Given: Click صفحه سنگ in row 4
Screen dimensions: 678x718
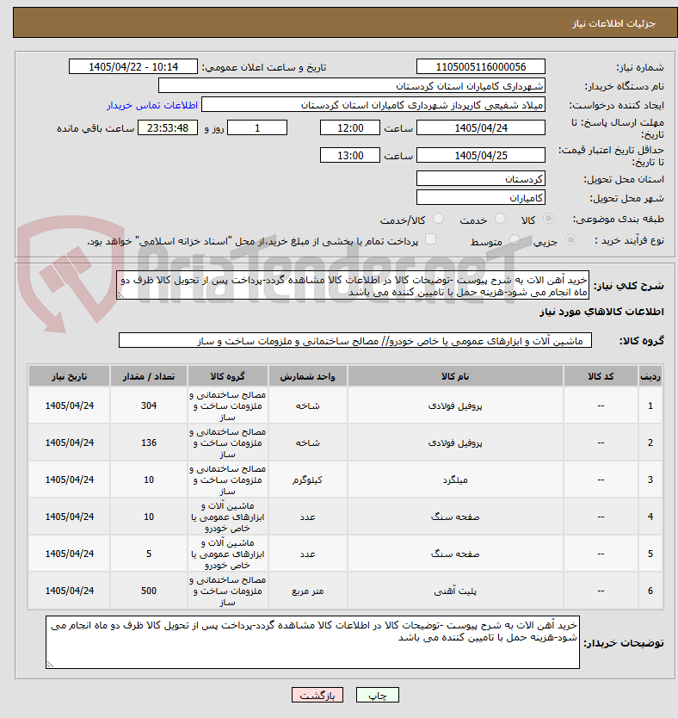Looking at the screenshot, I should coord(455,517).
